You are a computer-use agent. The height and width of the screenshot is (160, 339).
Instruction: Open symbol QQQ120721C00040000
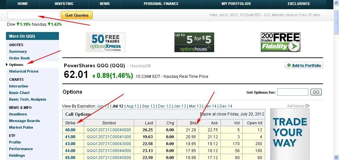(109, 130)
